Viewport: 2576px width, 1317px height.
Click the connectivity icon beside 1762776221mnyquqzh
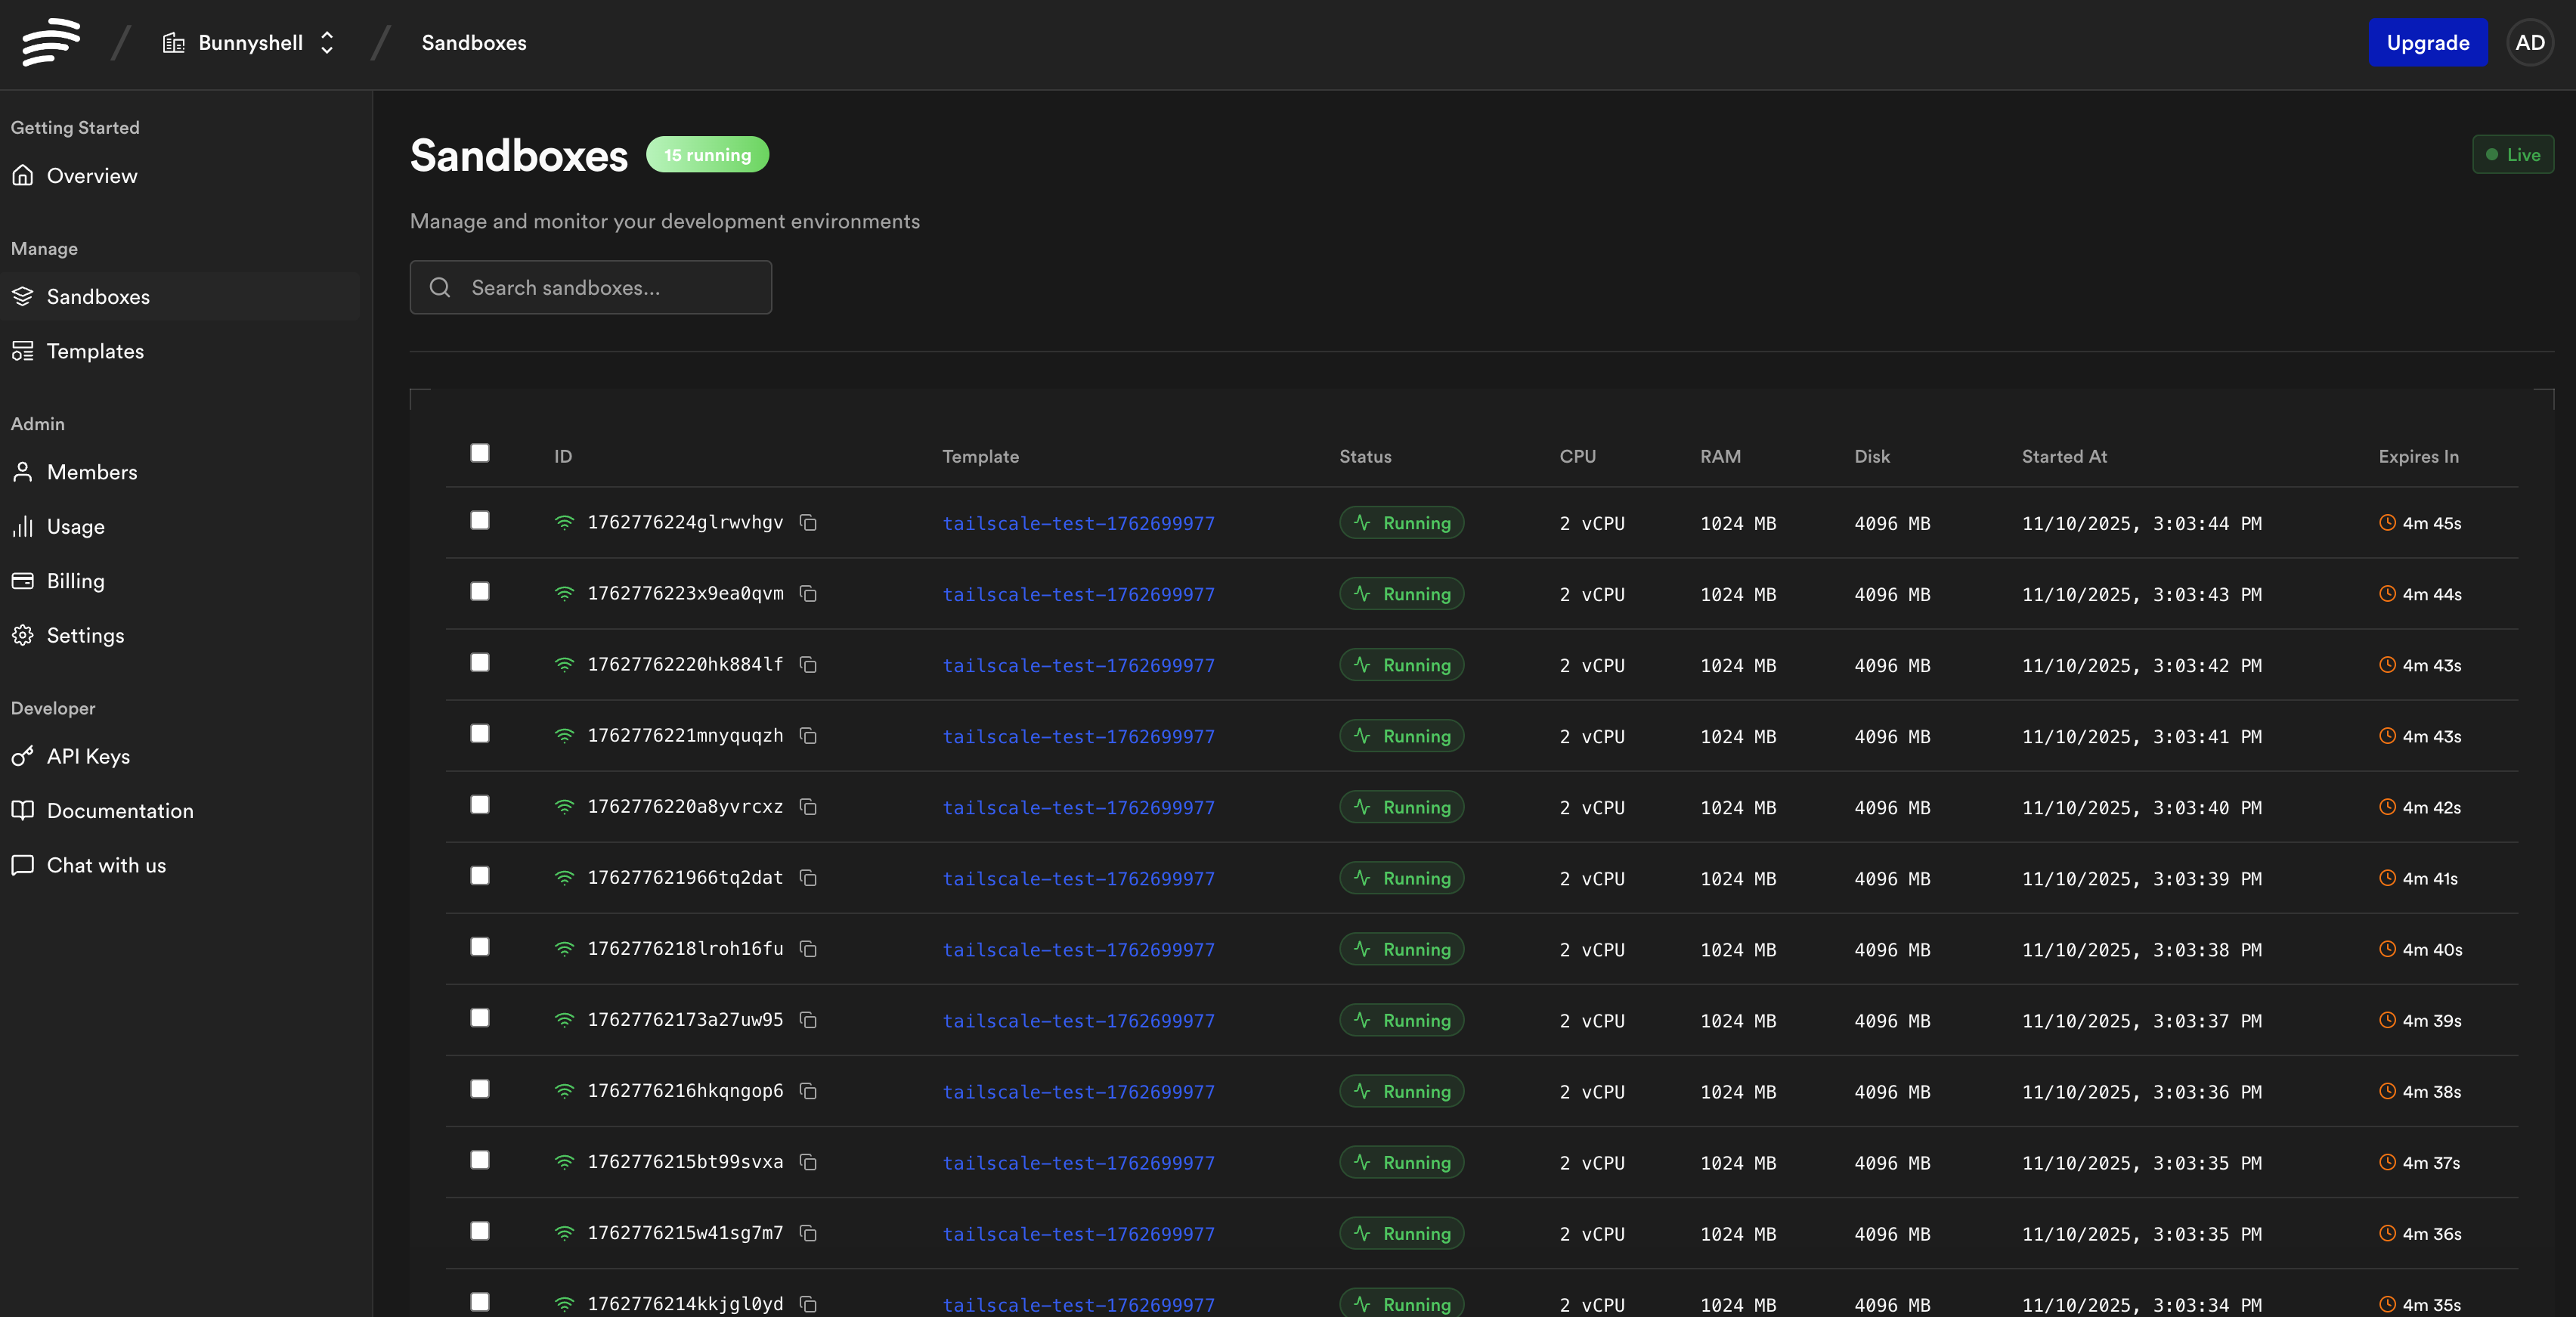click(x=565, y=736)
